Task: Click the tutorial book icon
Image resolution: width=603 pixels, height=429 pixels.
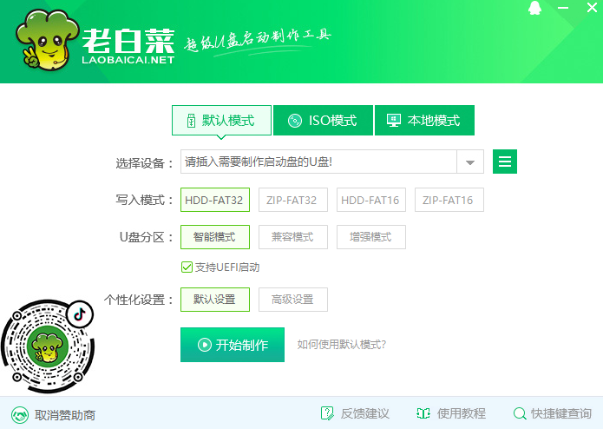Action: 423,413
